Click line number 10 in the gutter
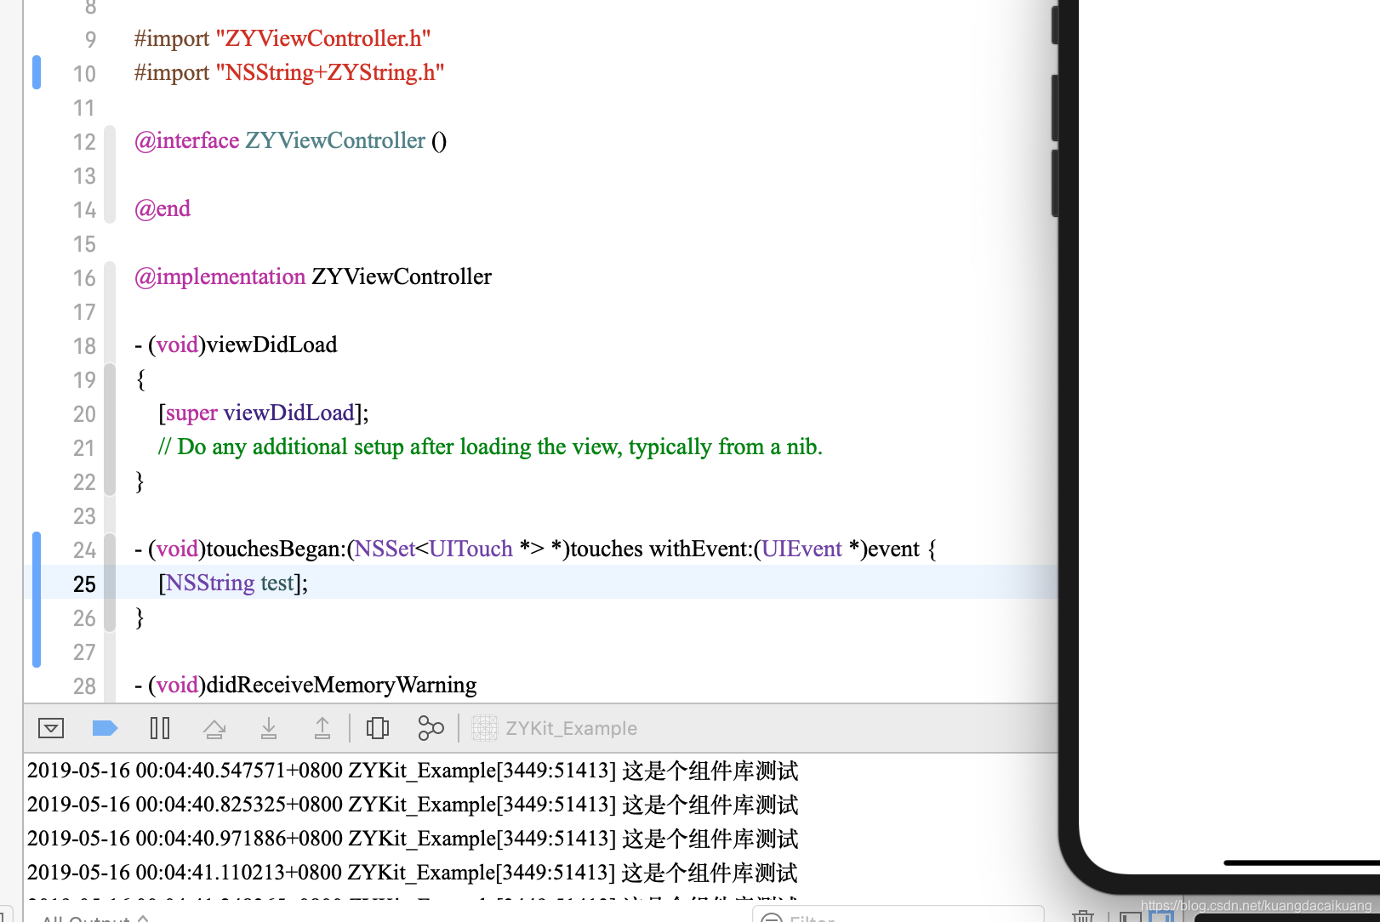The height and width of the screenshot is (922, 1380). pyautogui.click(x=84, y=74)
